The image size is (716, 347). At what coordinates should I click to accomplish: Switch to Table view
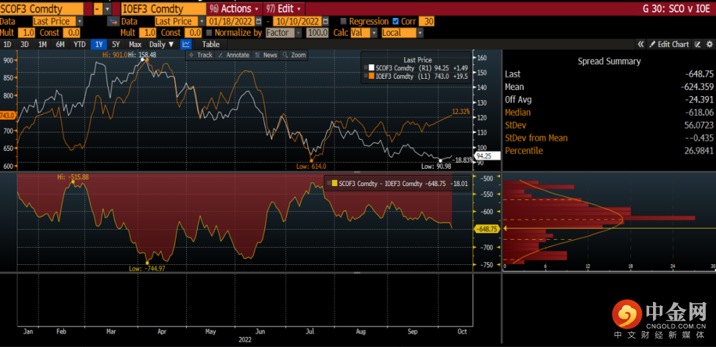point(211,44)
